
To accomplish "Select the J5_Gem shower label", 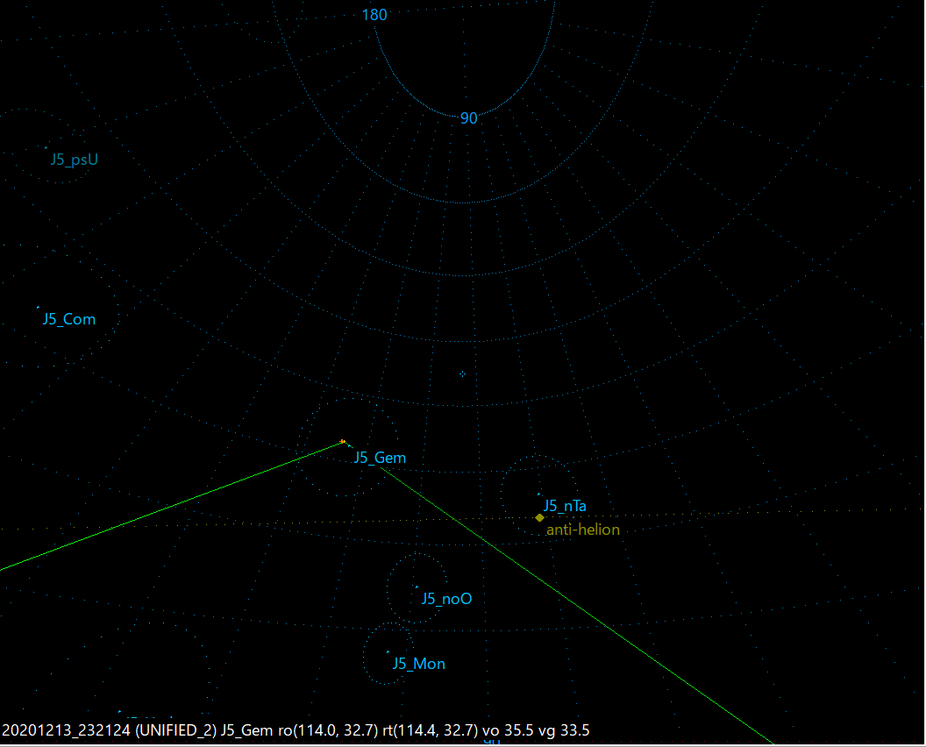I will click(379, 458).
